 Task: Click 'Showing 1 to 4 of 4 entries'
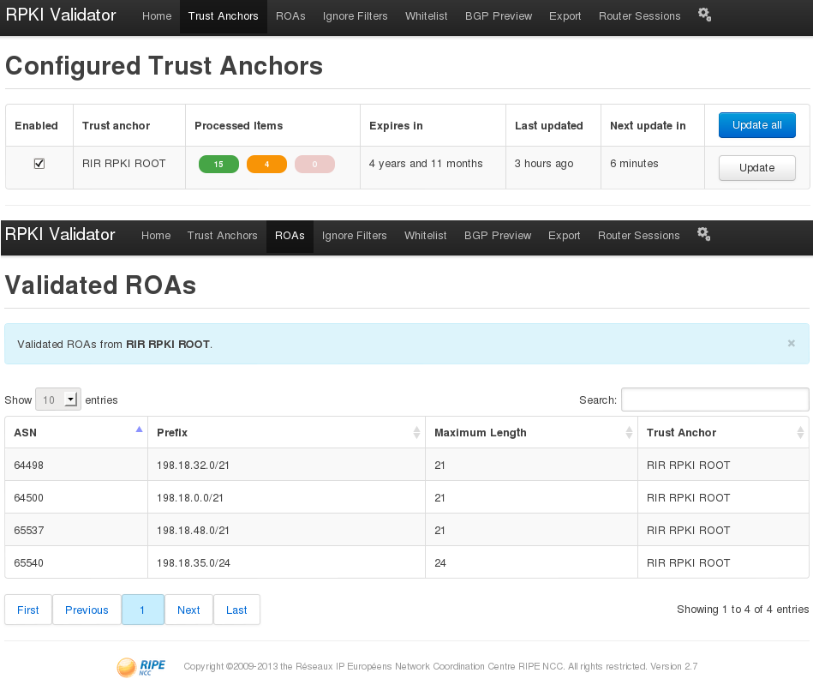pyautogui.click(x=743, y=610)
